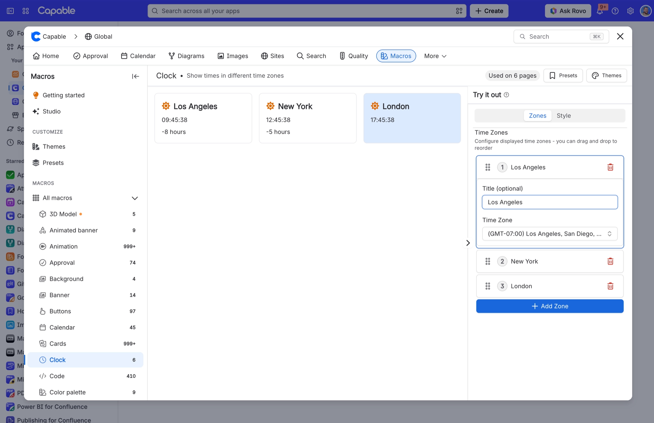Open the Presets button in header
654x423 pixels.
point(563,76)
